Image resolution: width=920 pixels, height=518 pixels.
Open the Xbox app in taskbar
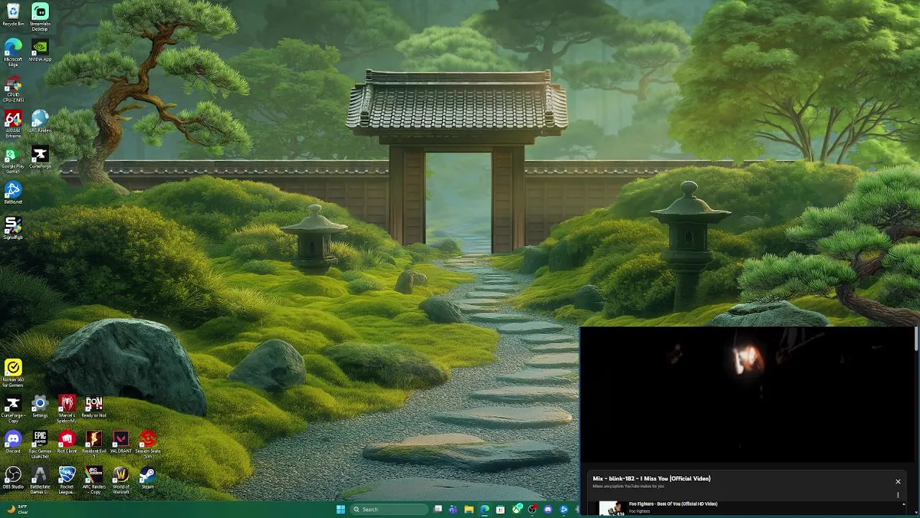click(x=517, y=509)
